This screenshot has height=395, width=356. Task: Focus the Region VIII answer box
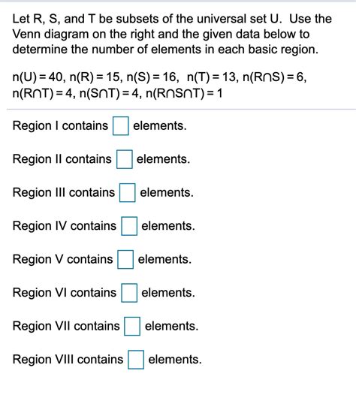[136, 360]
